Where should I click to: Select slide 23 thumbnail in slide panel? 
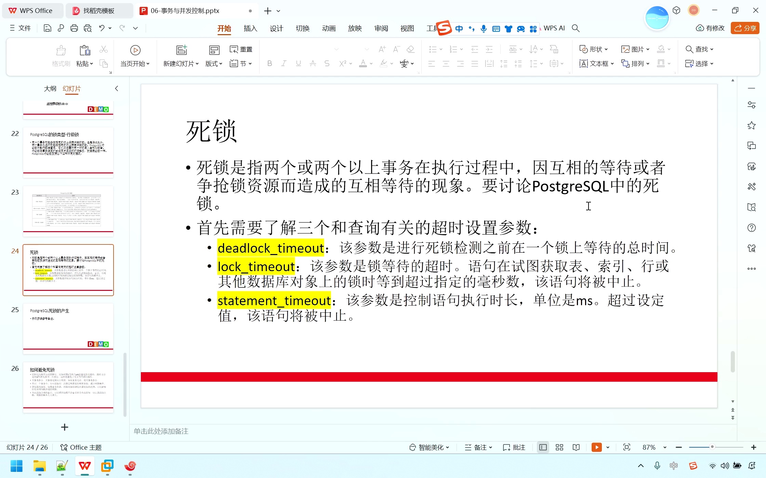coord(68,210)
